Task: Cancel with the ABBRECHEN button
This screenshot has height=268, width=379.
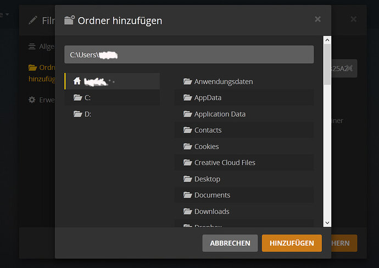Action: 230,243
